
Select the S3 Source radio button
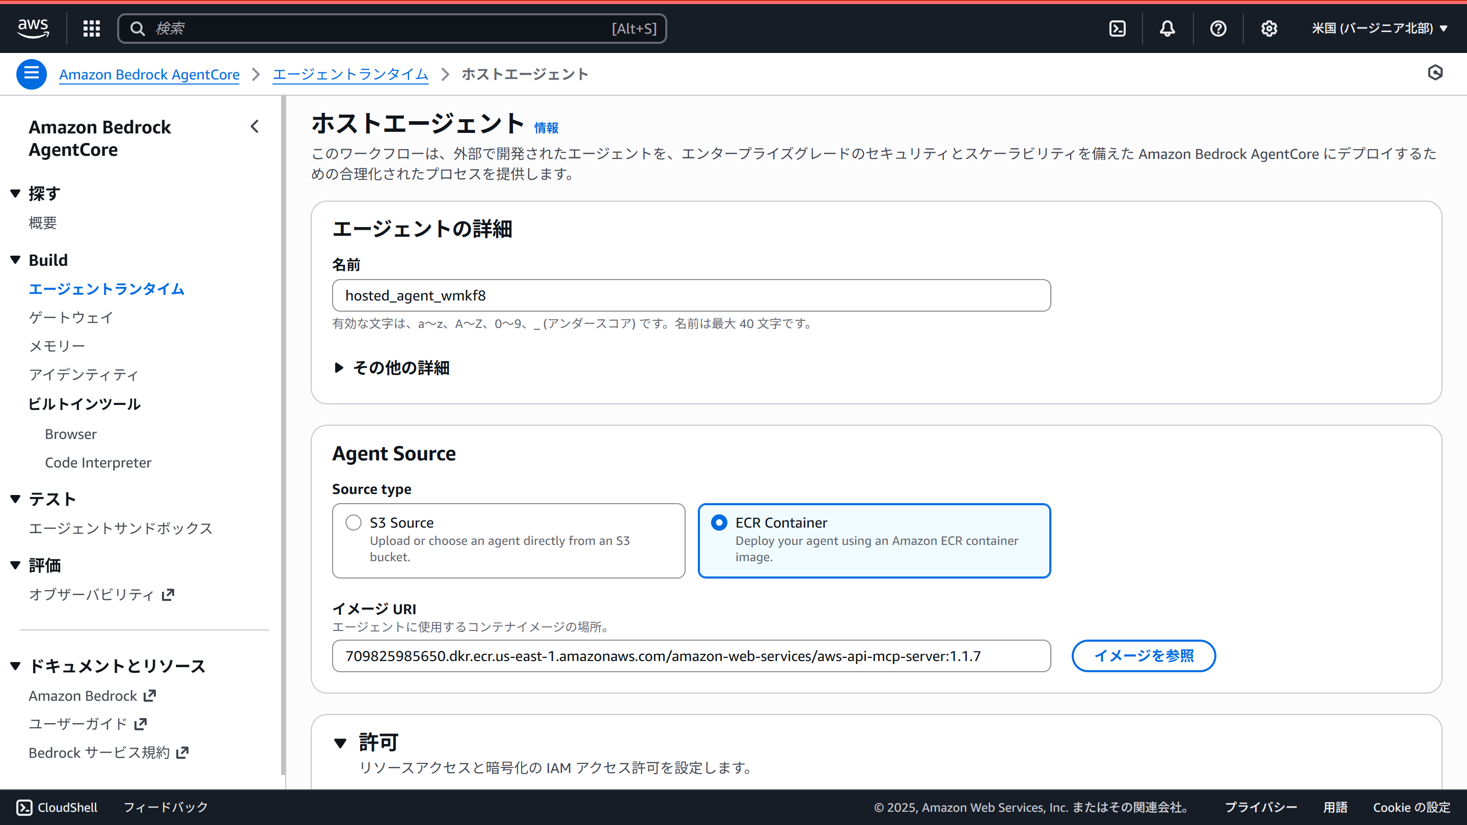click(353, 521)
